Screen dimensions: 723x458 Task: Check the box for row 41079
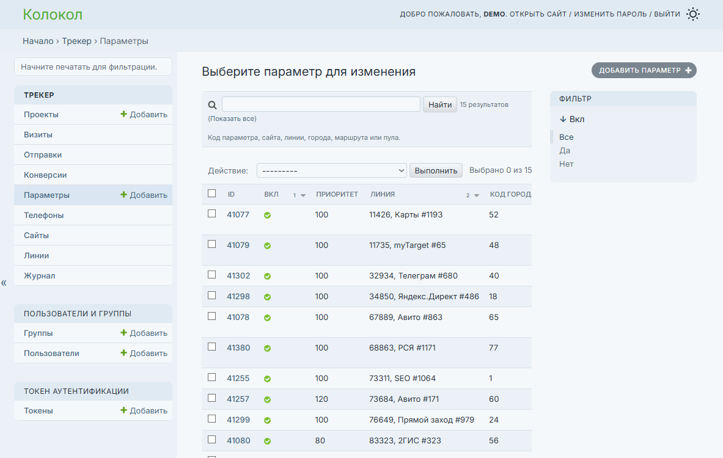coord(211,244)
